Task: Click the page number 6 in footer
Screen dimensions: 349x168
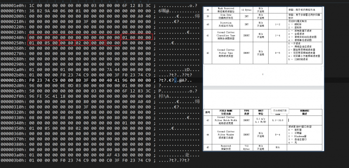Action: [263, 74]
